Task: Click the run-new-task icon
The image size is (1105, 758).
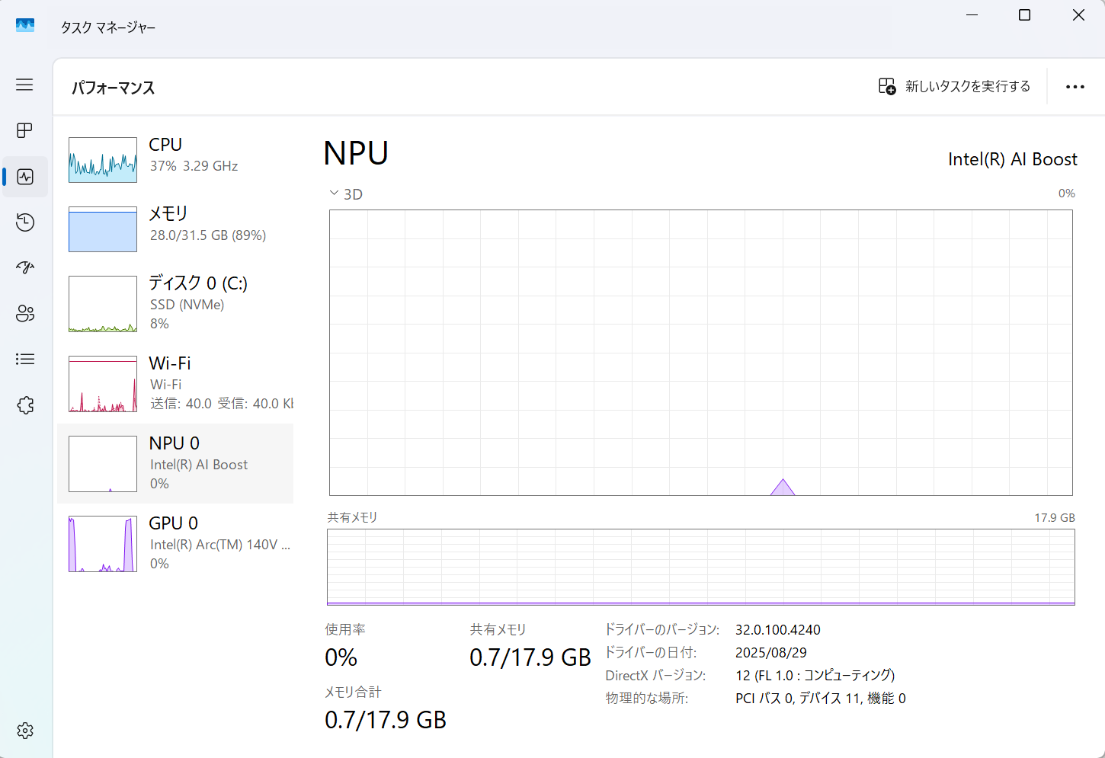Action: pyautogui.click(x=887, y=86)
